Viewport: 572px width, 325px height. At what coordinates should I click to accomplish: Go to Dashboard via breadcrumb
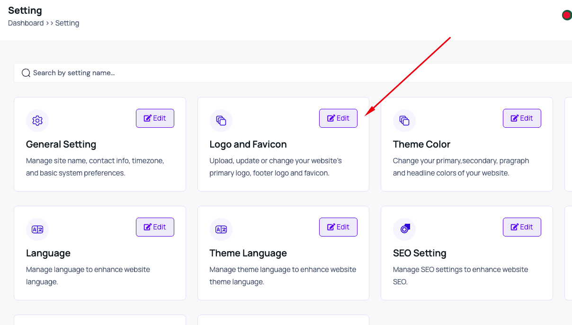26,23
